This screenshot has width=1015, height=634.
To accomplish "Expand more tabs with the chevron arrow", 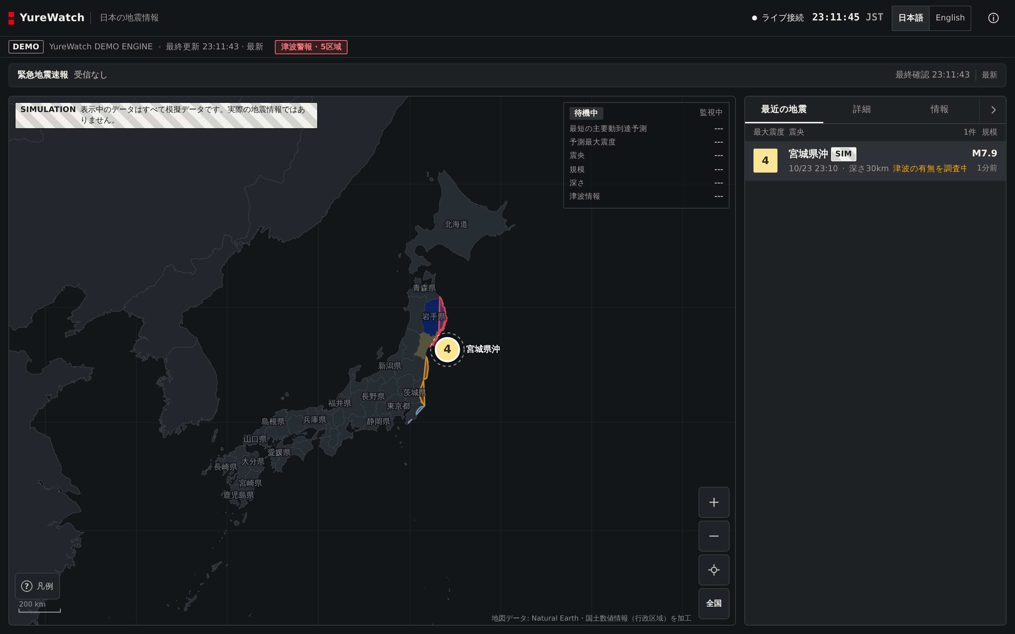I will coord(993,110).
